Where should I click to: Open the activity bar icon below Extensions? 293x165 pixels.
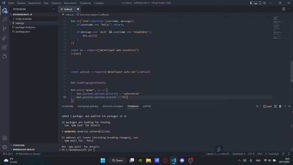point(5,56)
